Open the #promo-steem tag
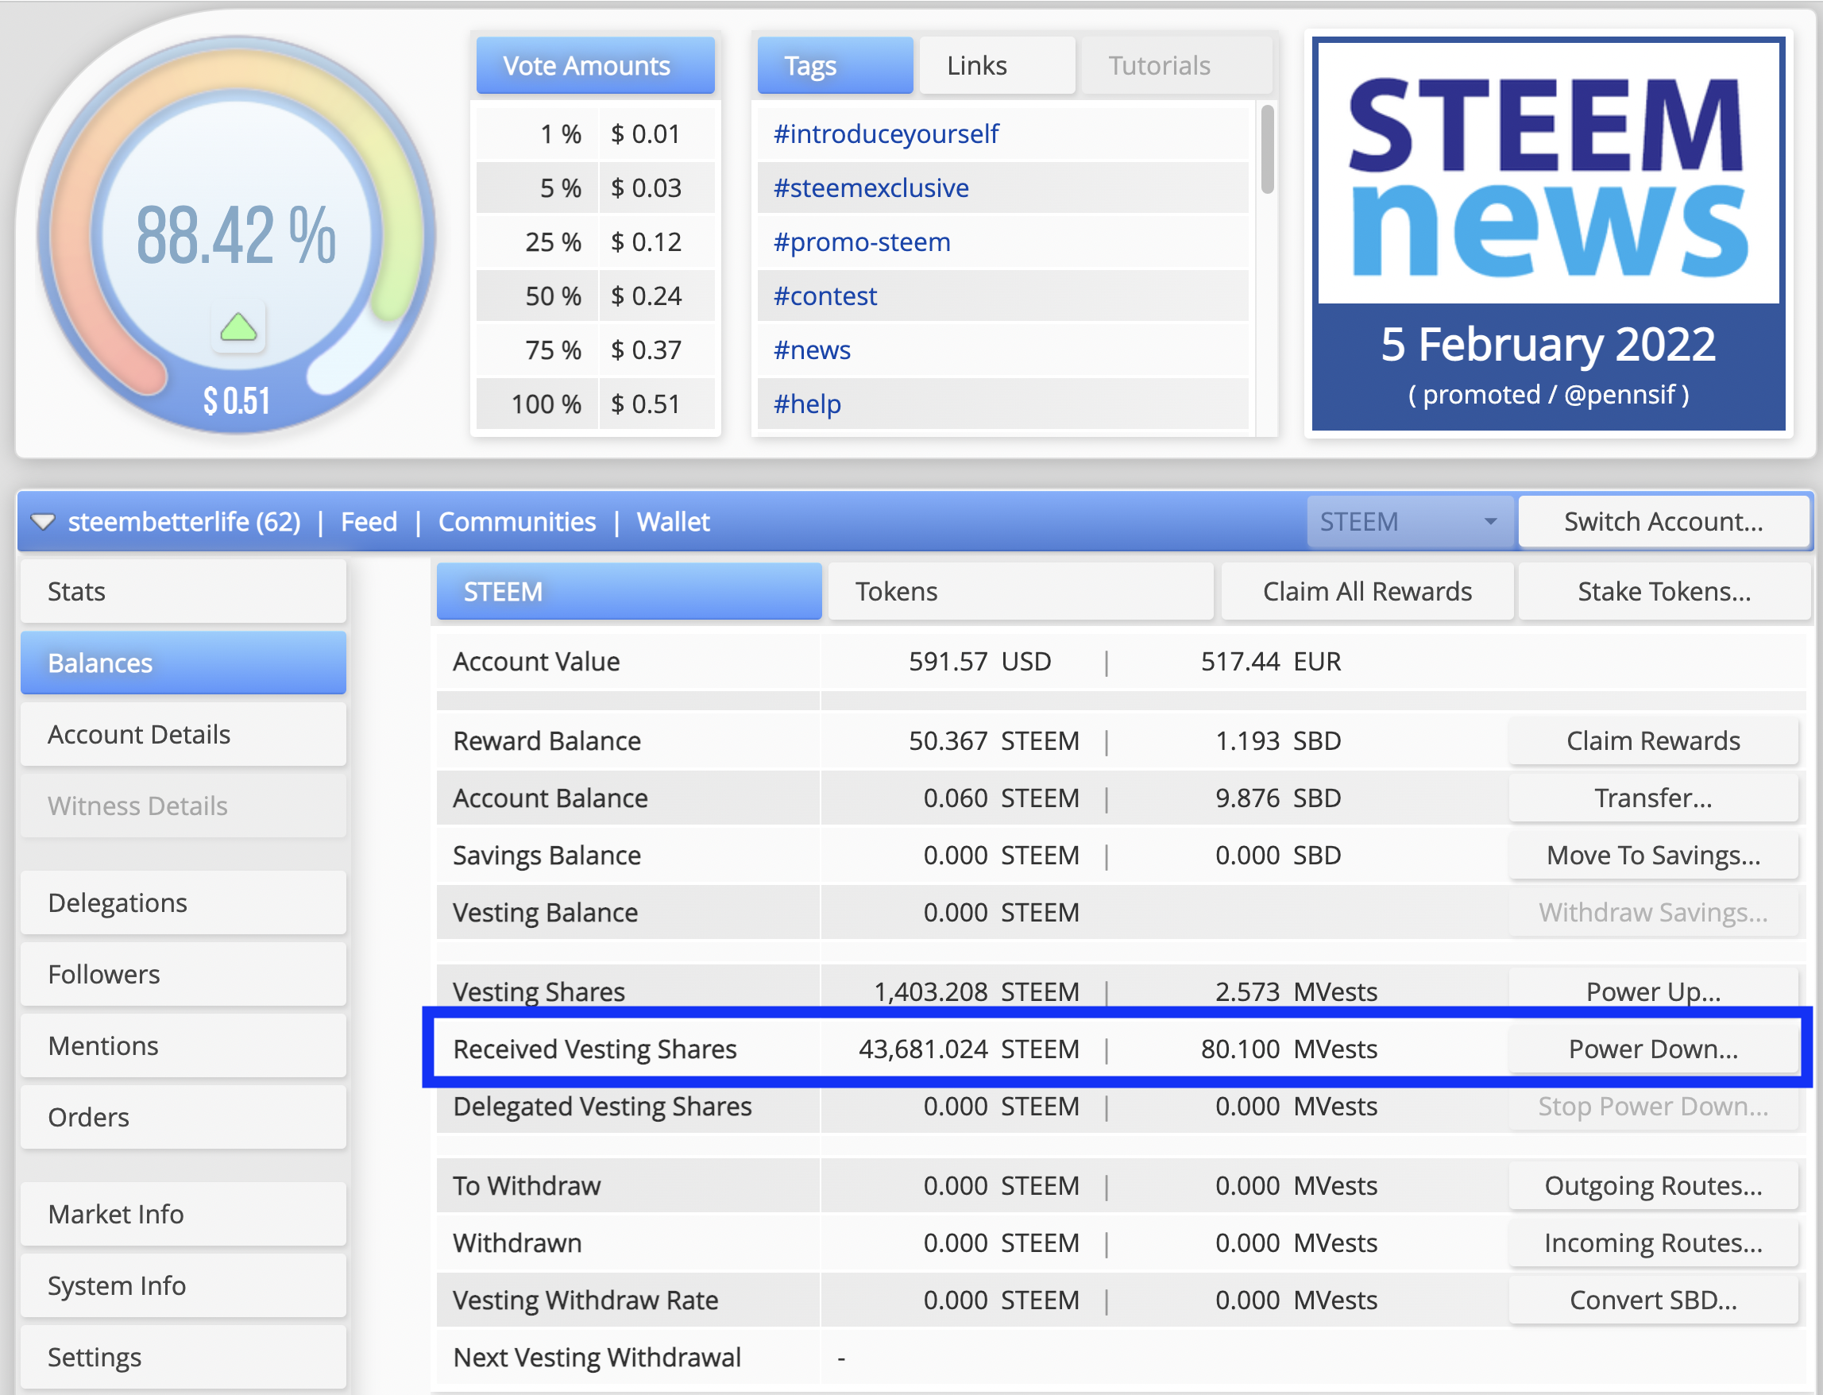Screen dimensions: 1823x1395 click(862, 242)
